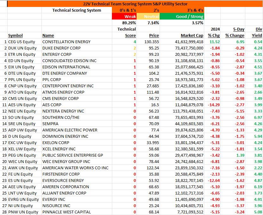Image resolution: width=263 pixels, height=215 pixels.
Task: Click Public Service Enterprise's 5-day change 1.39
Action: (233, 155)
